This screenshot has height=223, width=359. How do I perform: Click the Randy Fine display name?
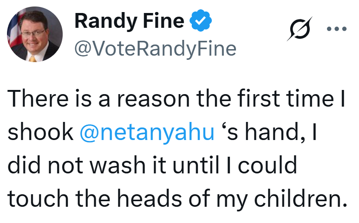click(x=130, y=21)
